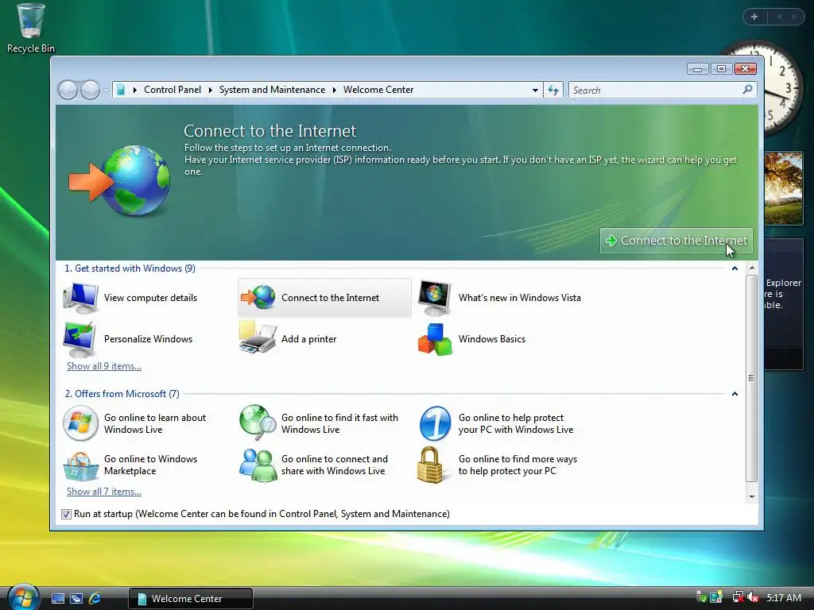Open the Windows Basics colored blocks icon

pos(435,339)
